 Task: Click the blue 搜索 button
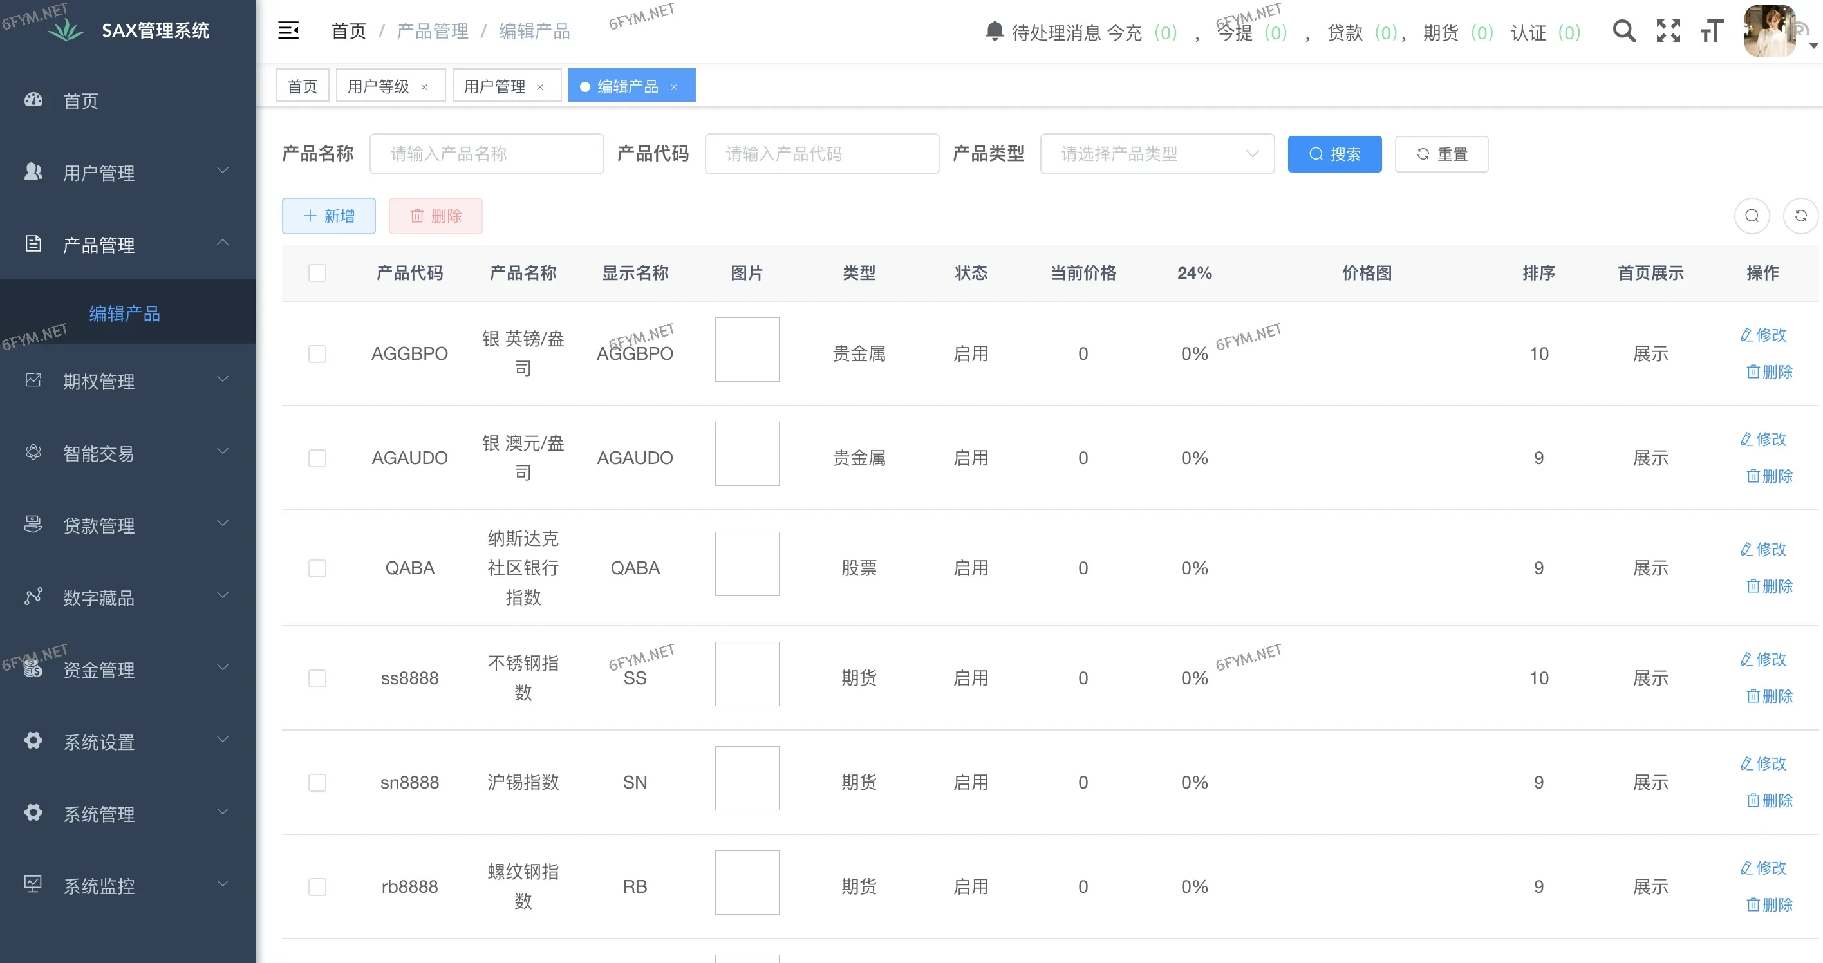pos(1334,154)
